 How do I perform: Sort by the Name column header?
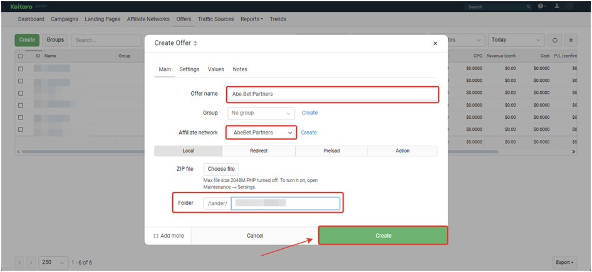point(50,56)
